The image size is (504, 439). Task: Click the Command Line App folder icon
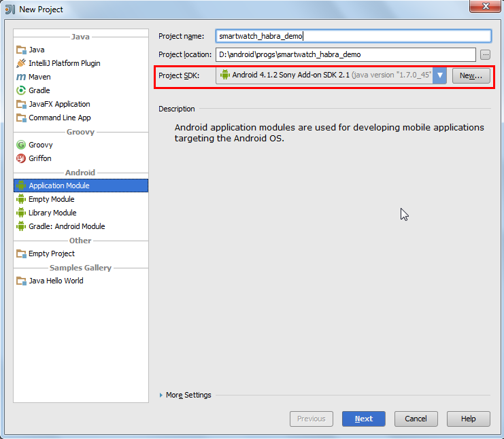coord(21,118)
